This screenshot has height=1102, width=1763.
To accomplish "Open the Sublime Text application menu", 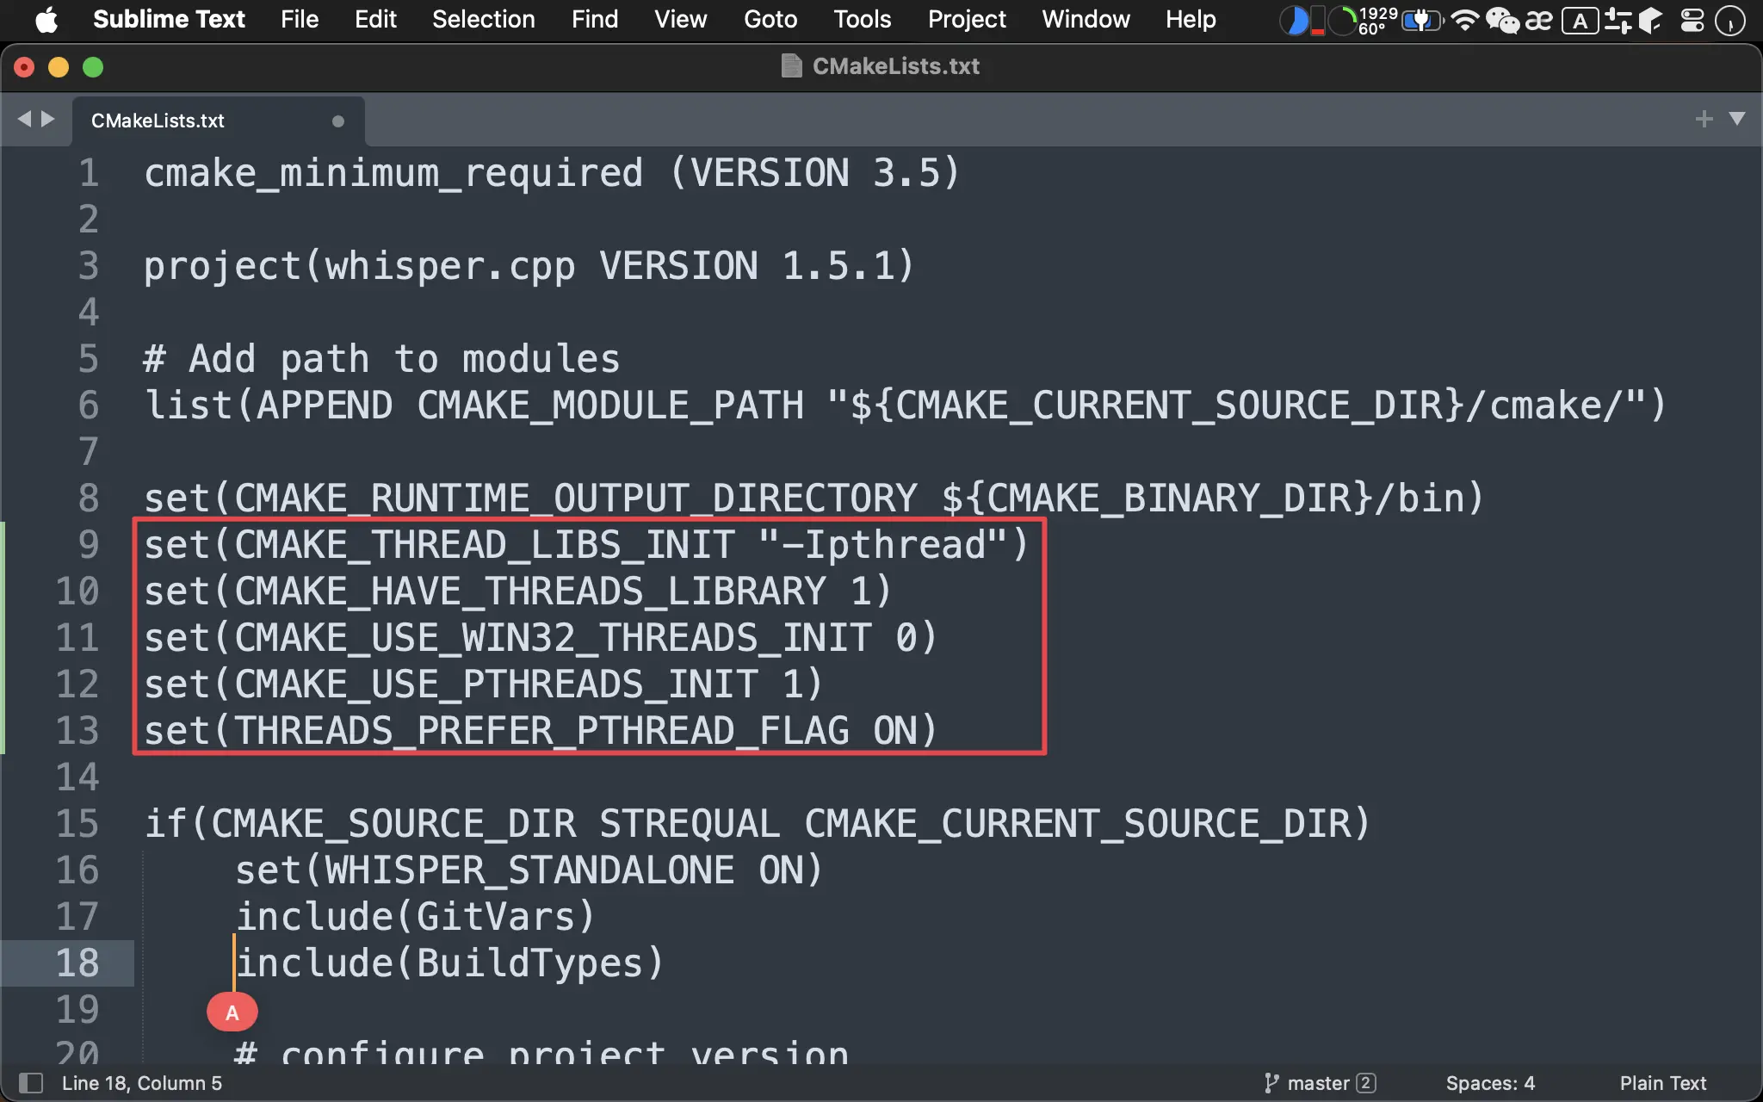I will 169,19.
